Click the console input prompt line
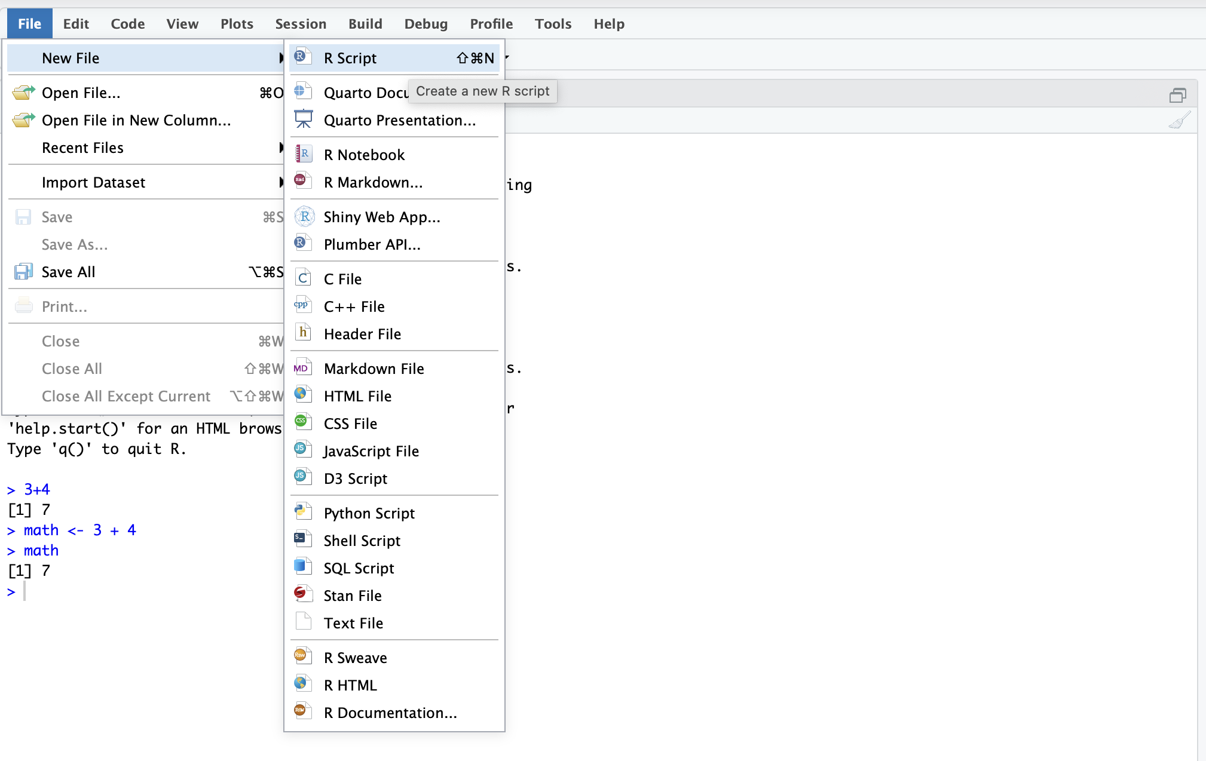The width and height of the screenshot is (1206, 761). click(x=143, y=591)
